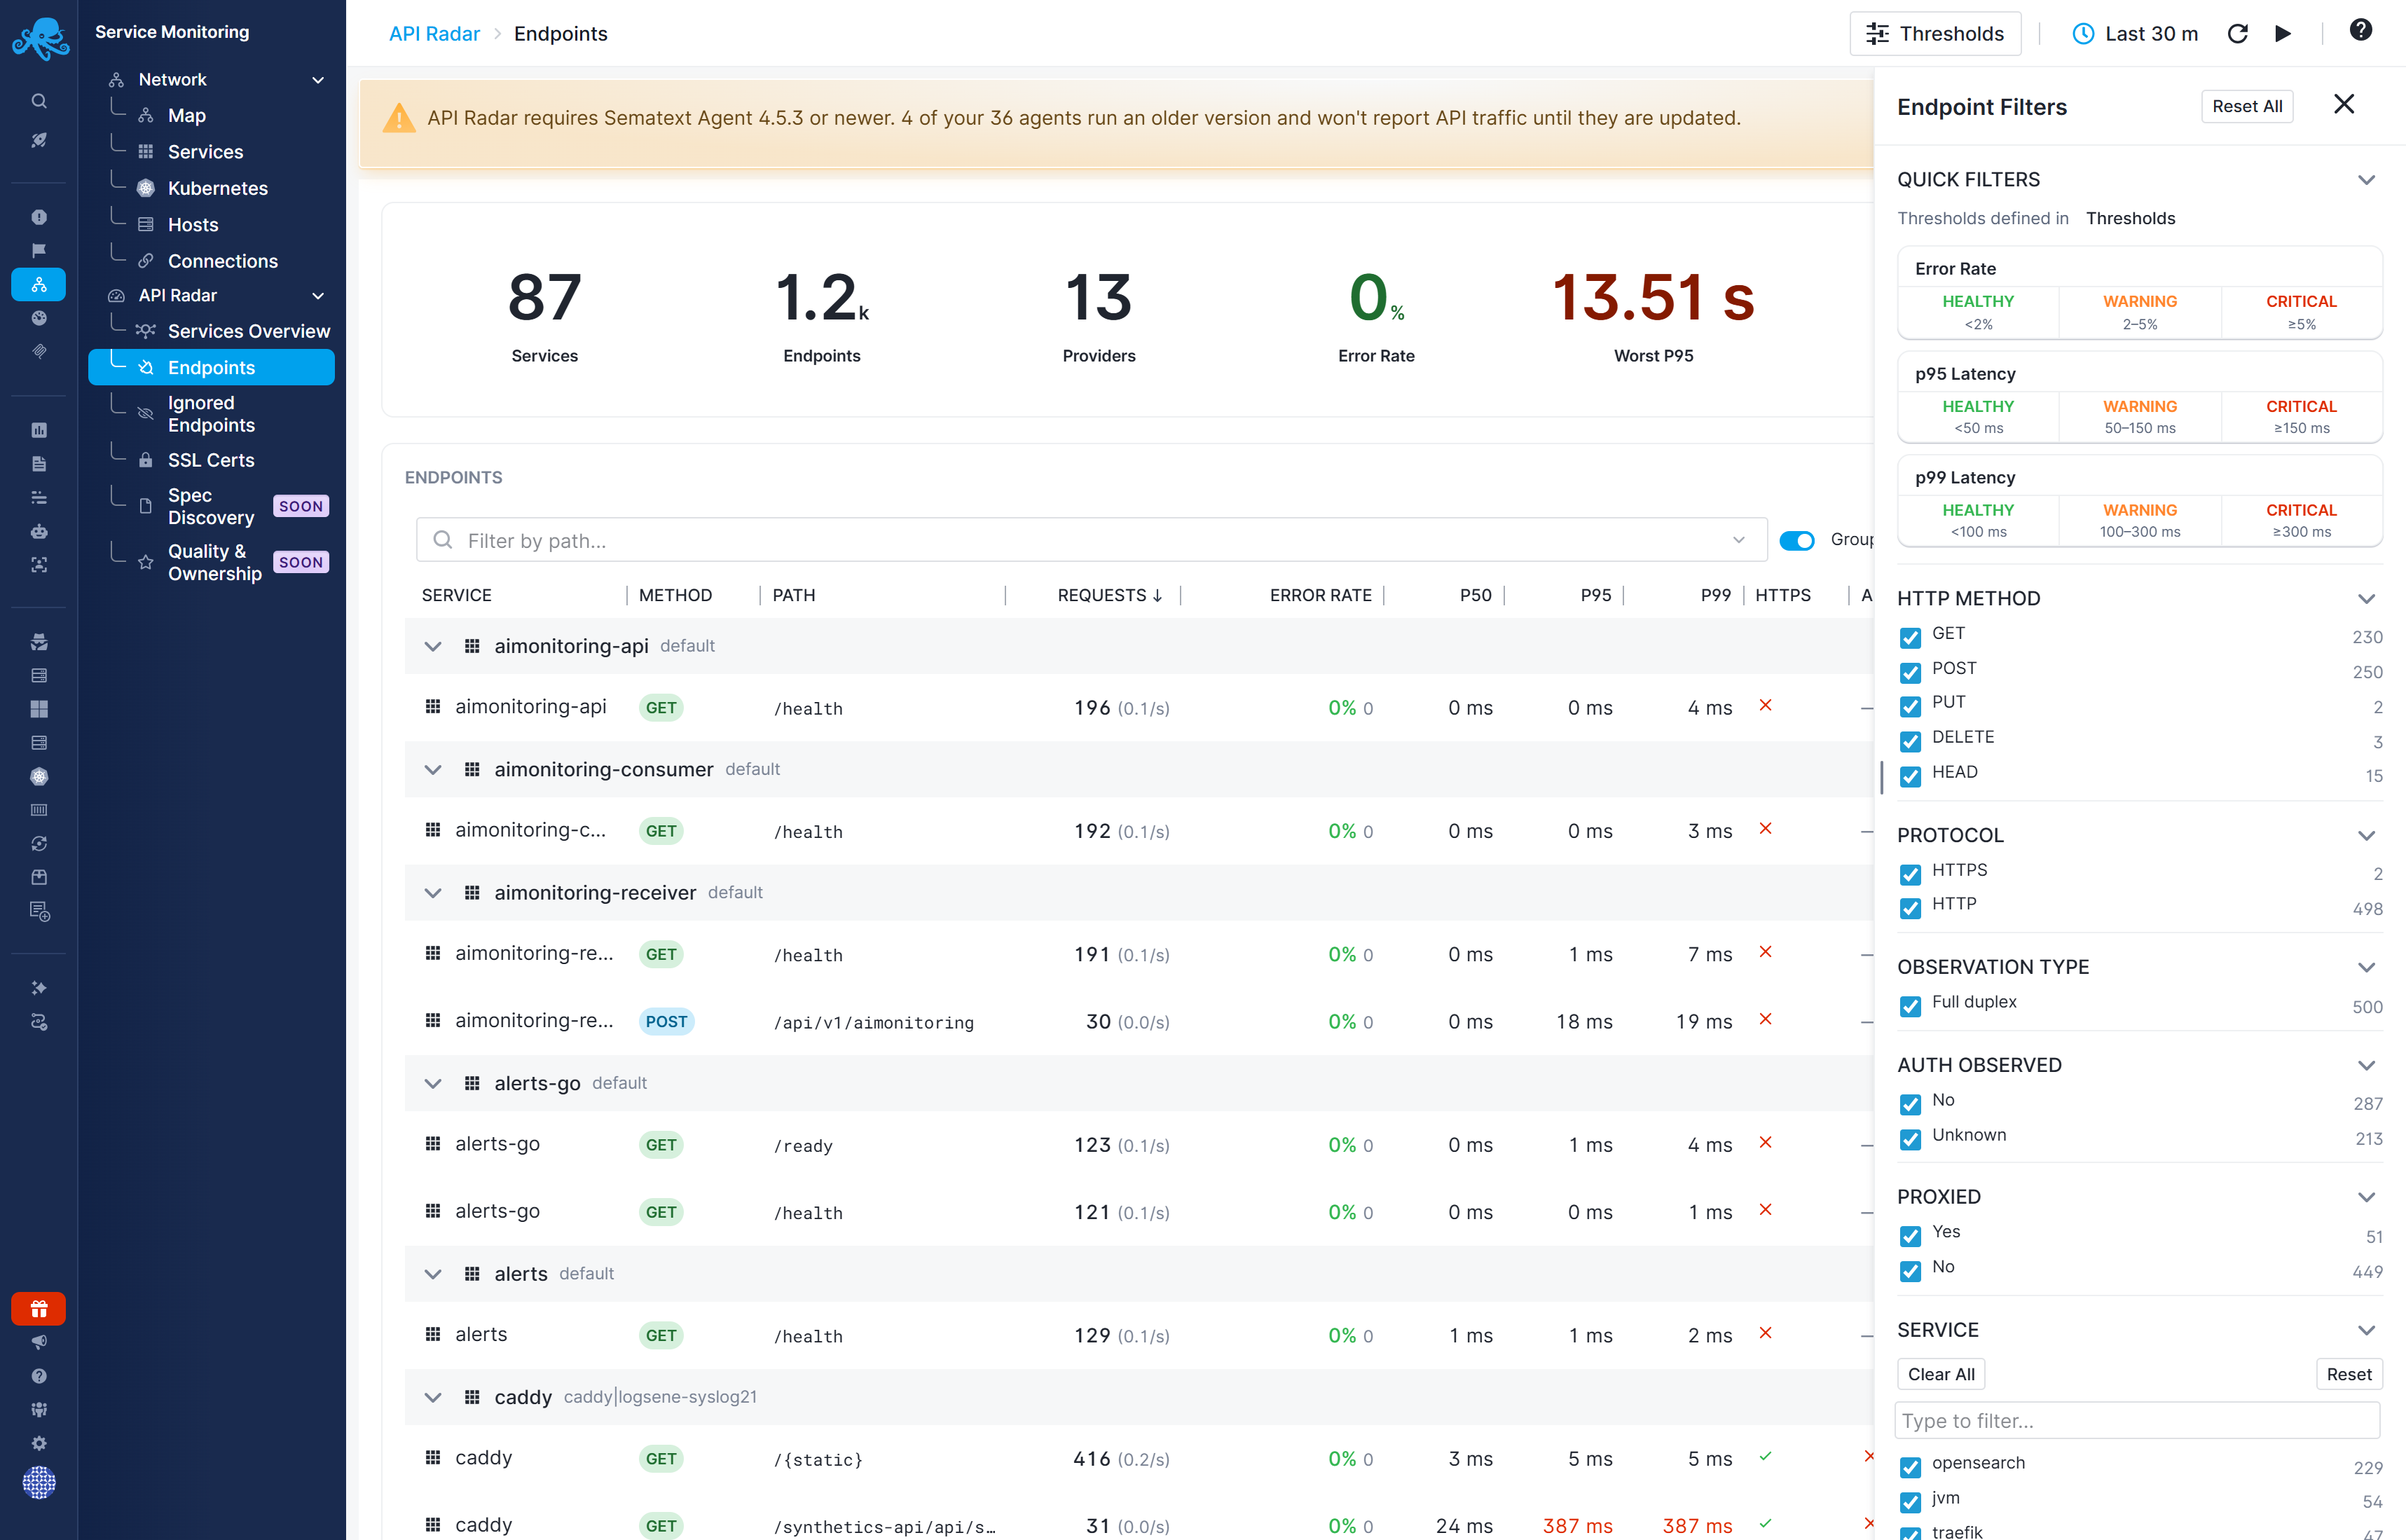Image resolution: width=2406 pixels, height=1540 pixels.
Task: Uncheck the GET method checkbox
Action: pyautogui.click(x=1911, y=637)
